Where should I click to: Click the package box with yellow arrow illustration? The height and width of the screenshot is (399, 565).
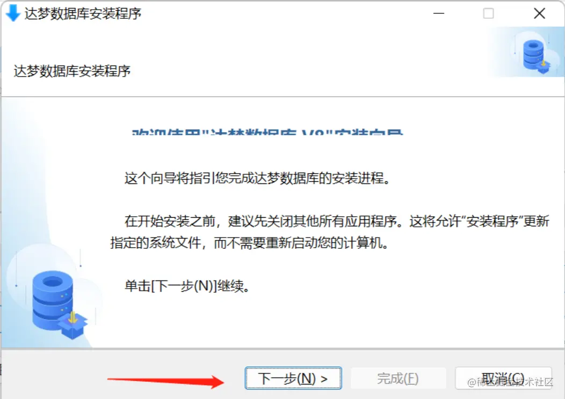click(73, 325)
